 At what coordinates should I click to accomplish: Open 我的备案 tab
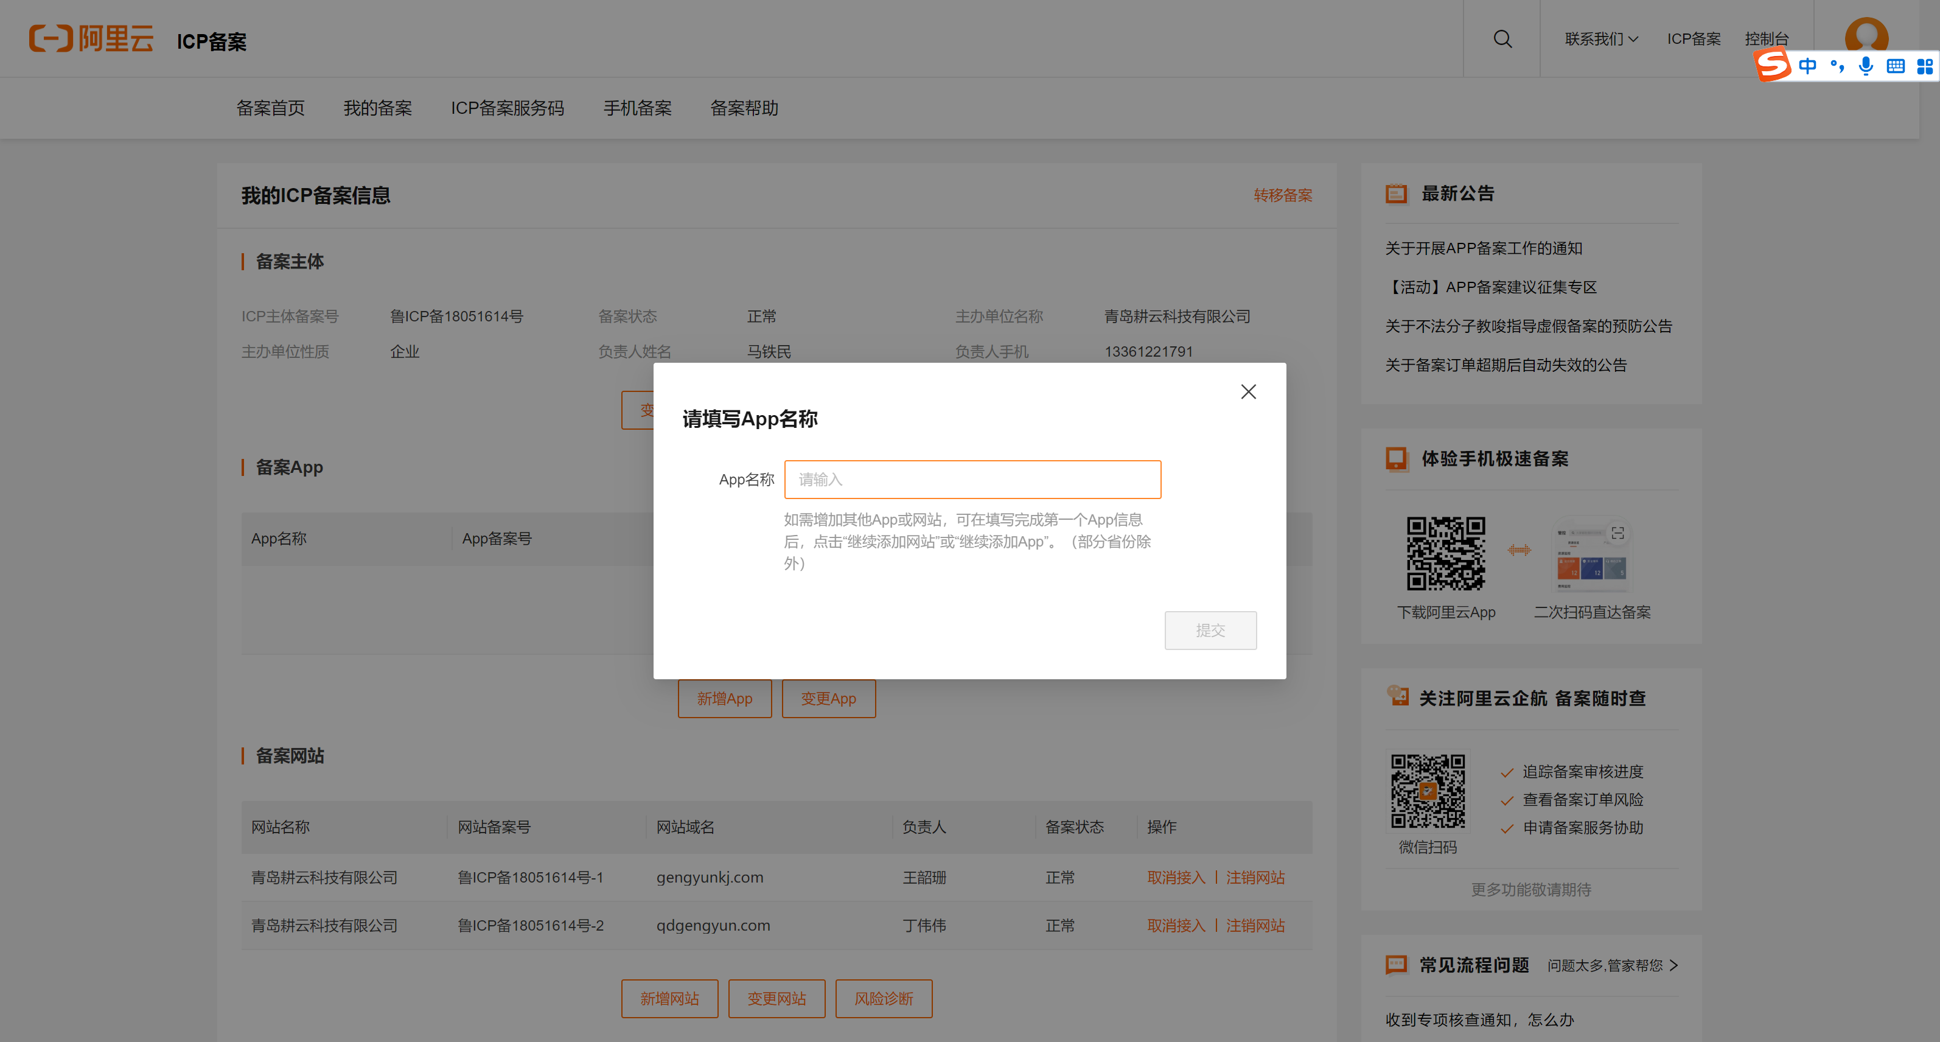pos(377,108)
